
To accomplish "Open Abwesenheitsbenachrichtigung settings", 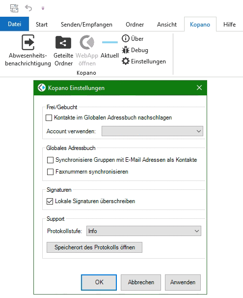I will (x=28, y=51).
